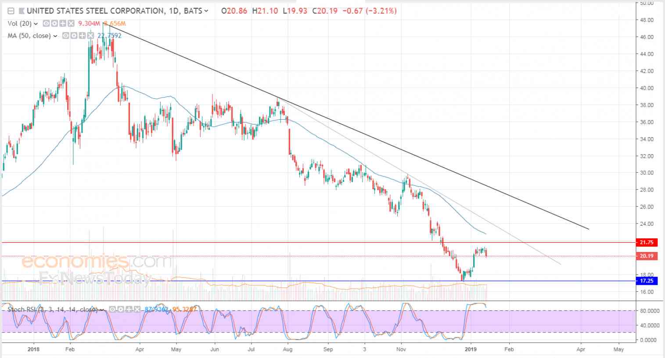The width and height of the screenshot is (665, 358).
Task: Open settings for the Stoch RSI indicator
Action: tap(120, 309)
